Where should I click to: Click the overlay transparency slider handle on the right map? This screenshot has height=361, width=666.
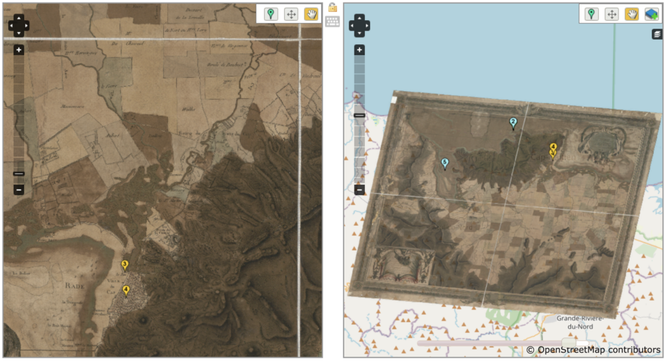pos(568,343)
